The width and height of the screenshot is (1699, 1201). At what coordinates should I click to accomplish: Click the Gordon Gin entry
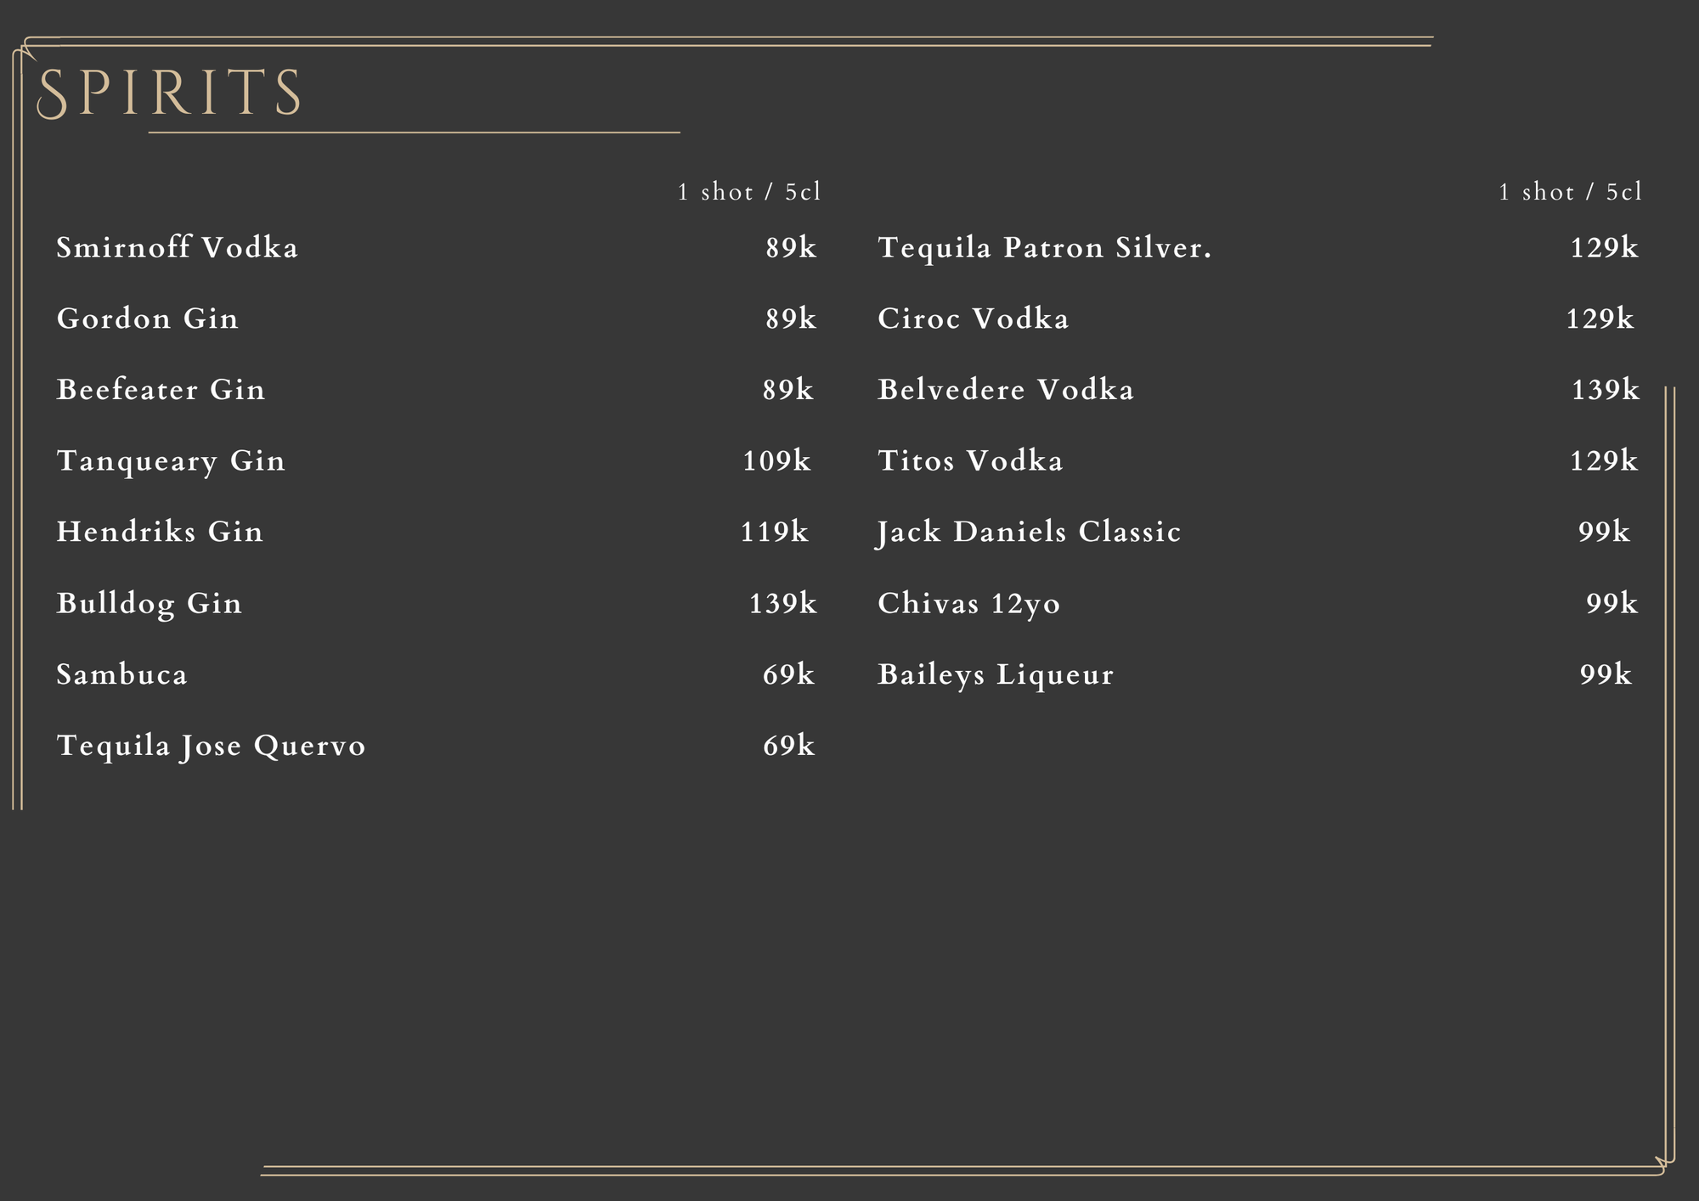coord(148,319)
